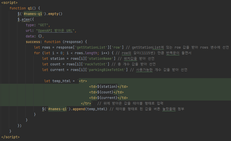231x141 pixels.
Task: Click the rows.length expression
Action: [x=86, y=53]
